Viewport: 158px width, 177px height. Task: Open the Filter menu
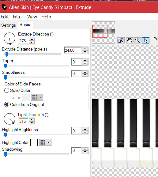(x=18, y=17)
